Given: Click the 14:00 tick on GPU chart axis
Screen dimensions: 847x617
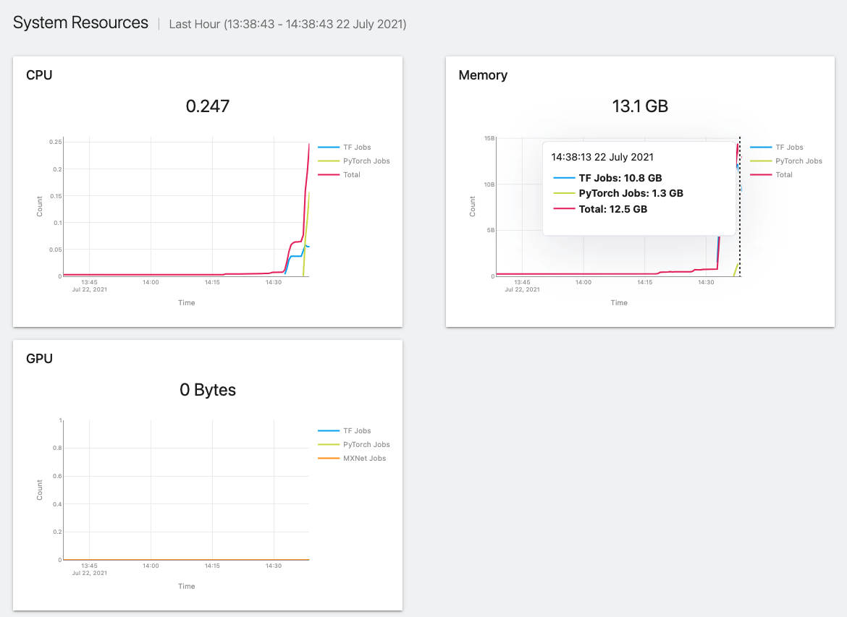Looking at the screenshot, I should (151, 566).
